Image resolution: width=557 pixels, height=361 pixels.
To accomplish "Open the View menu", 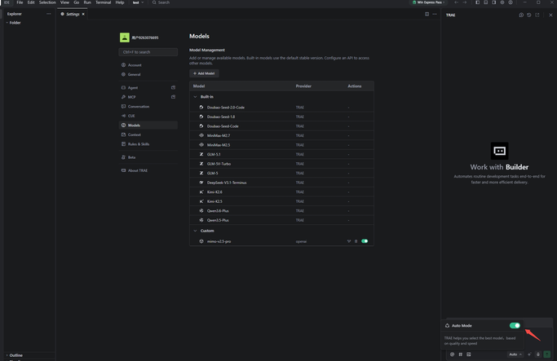I will coord(64,2).
